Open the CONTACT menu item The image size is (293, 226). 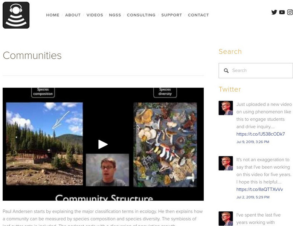pos(198,15)
